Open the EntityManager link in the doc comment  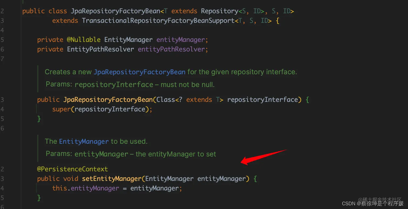pyautogui.click(x=84, y=141)
